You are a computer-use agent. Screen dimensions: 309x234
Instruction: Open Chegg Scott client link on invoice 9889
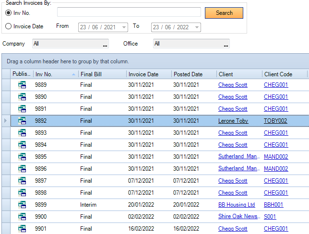[x=233, y=85]
